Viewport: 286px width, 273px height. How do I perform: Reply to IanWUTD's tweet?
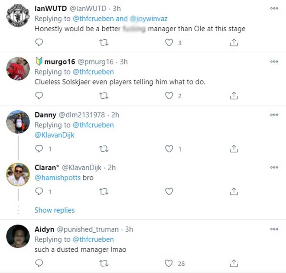pyautogui.click(x=39, y=42)
